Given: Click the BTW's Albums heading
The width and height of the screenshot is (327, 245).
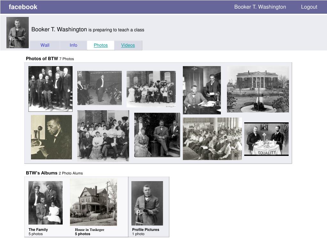Looking at the screenshot, I should pos(42,173).
